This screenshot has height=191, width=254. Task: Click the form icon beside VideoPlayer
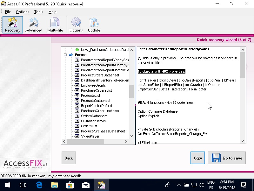pos(77,136)
